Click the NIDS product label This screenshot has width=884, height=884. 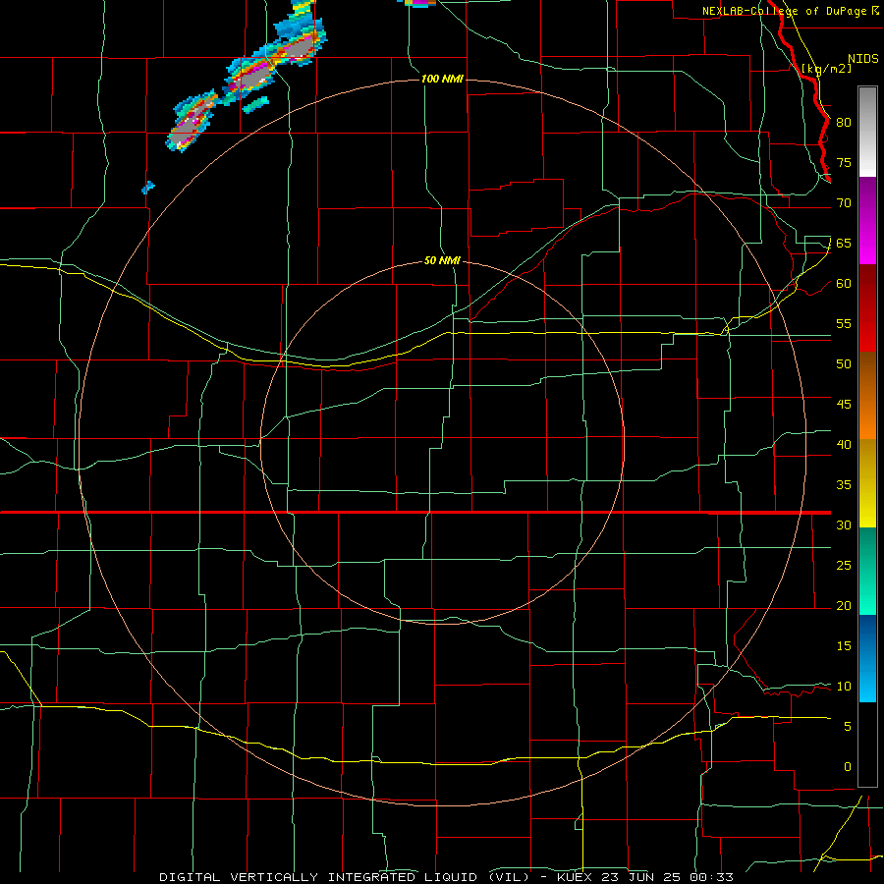click(x=862, y=59)
